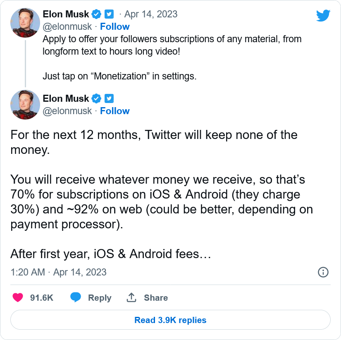The height and width of the screenshot is (340, 341).
Task: Click the reply speech bubble icon
Action: [75, 297]
